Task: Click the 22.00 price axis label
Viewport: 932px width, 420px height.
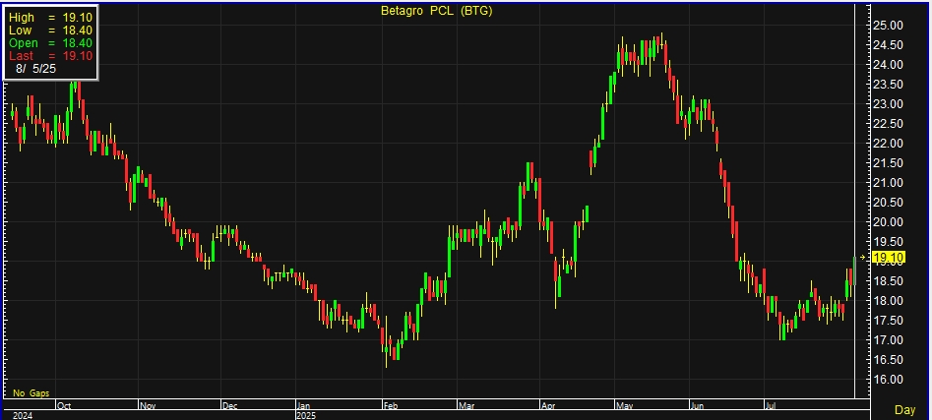Action: pos(888,144)
